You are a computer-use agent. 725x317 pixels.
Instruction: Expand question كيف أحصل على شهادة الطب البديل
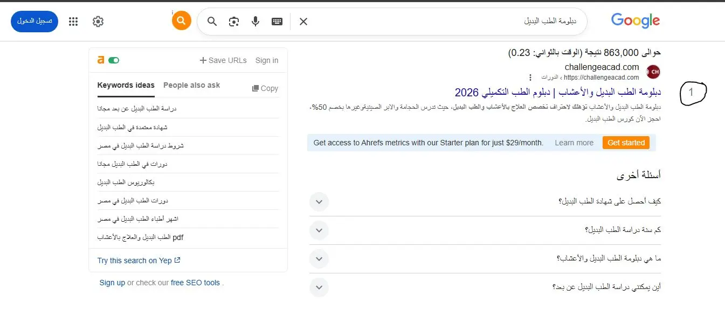pyautogui.click(x=485, y=202)
